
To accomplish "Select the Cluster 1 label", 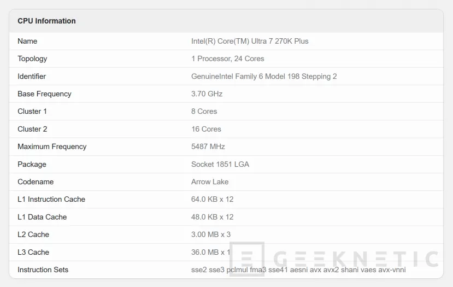I will pos(32,112).
